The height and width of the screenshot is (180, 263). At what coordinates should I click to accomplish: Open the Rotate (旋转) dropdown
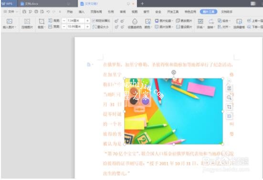pos(211,23)
